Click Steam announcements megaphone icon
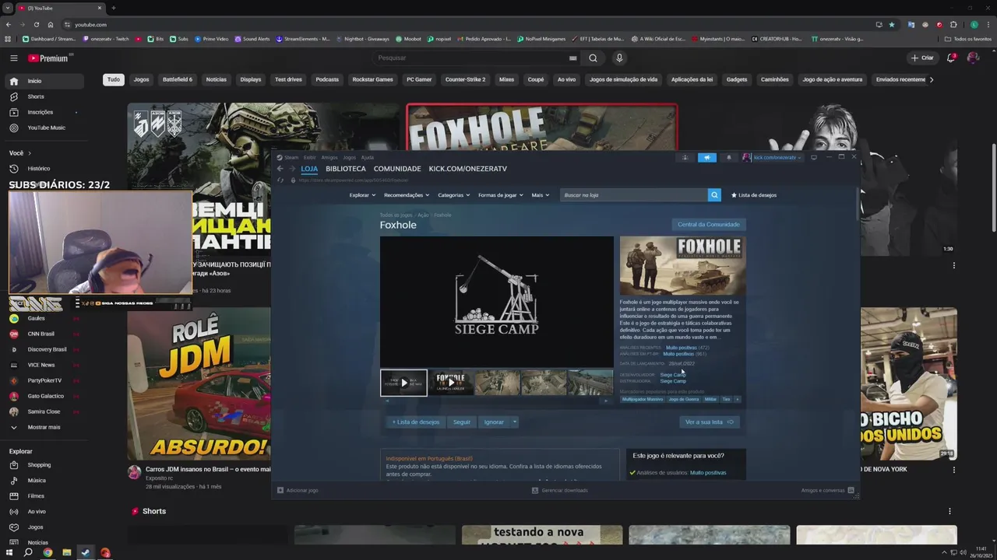997x560 pixels. pos(707,157)
